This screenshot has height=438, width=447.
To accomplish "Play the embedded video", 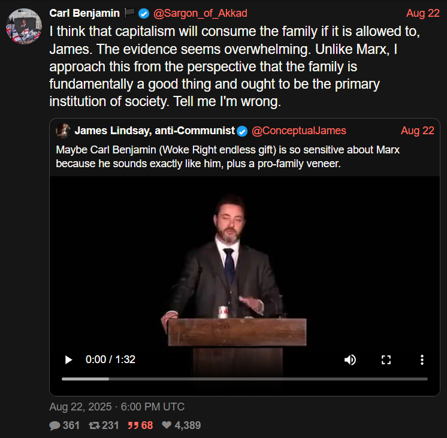I will coord(68,360).
